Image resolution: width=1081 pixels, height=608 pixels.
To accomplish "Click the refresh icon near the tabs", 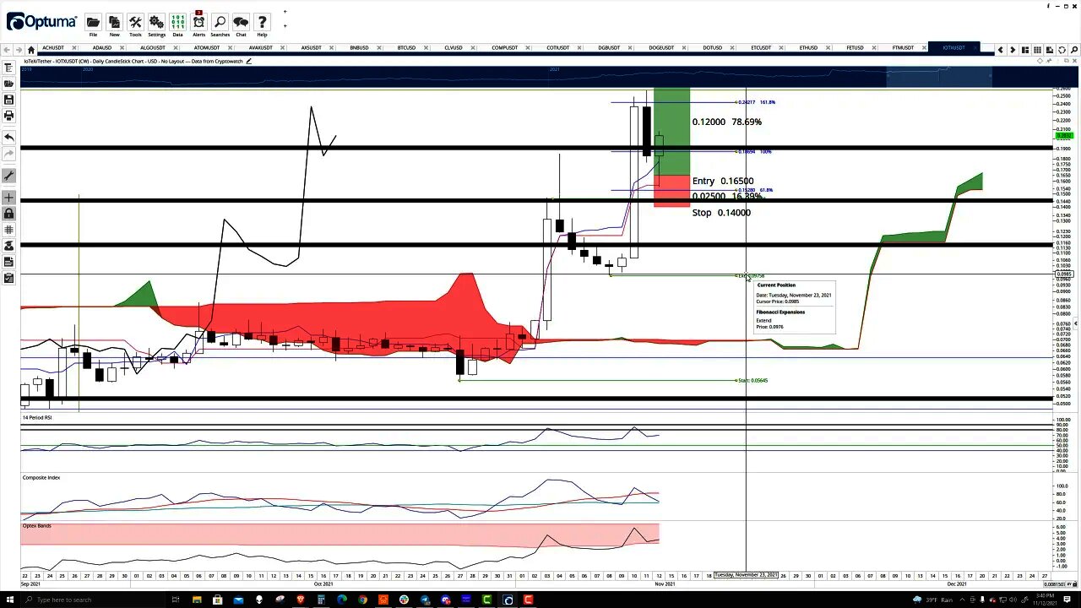I will pos(1062,50).
